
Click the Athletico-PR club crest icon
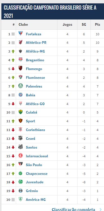(21, 42)
